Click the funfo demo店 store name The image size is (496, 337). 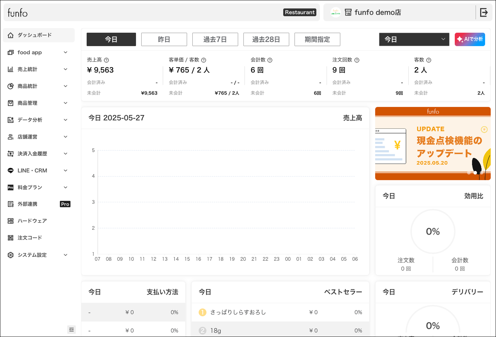[x=378, y=12]
